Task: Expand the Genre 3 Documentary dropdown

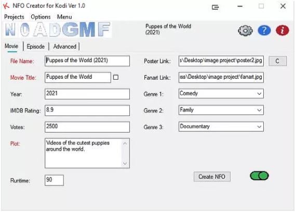Action: click(x=221, y=126)
